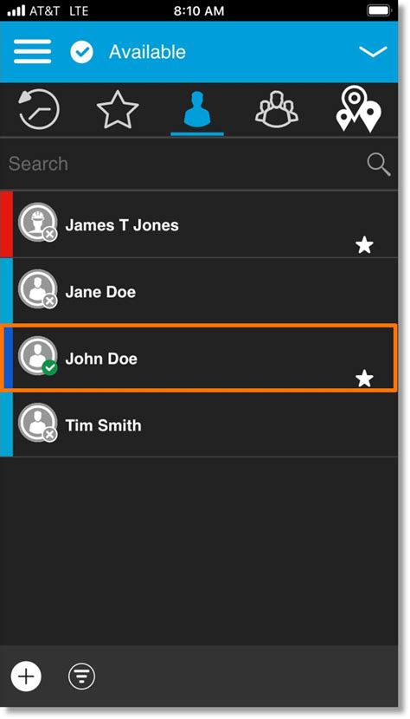Viewport: 410px width, 719px height.
Task: Tap the search magnifier icon
Action: (x=378, y=165)
